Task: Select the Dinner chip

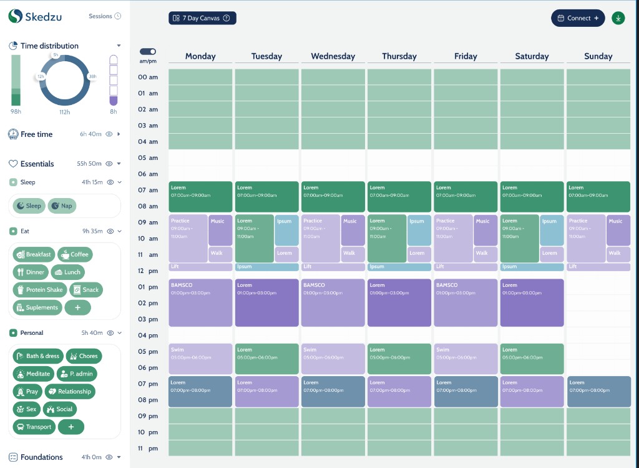Action: (x=31, y=272)
